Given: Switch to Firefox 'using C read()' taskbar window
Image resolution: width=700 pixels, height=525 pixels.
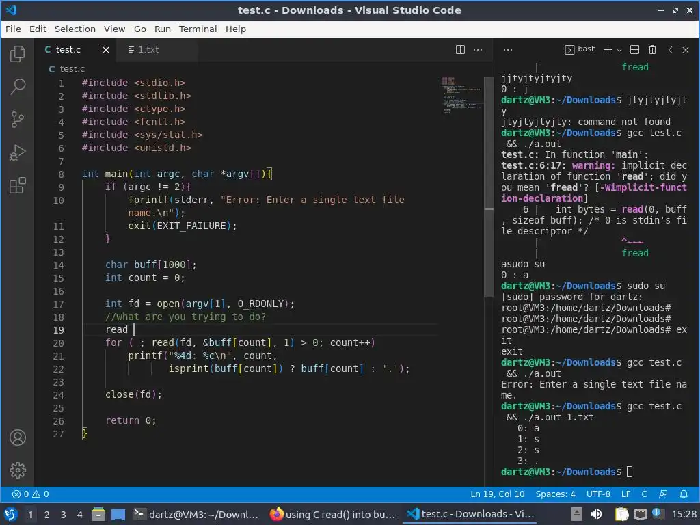Looking at the screenshot, I should pos(333,514).
